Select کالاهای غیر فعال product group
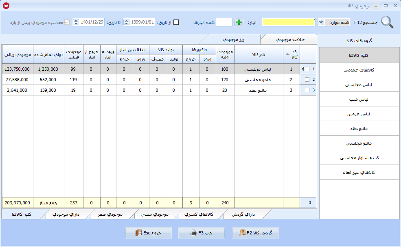Image resolution: width=401 pixels, height=247 pixels. pyautogui.click(x=359, y=172)
